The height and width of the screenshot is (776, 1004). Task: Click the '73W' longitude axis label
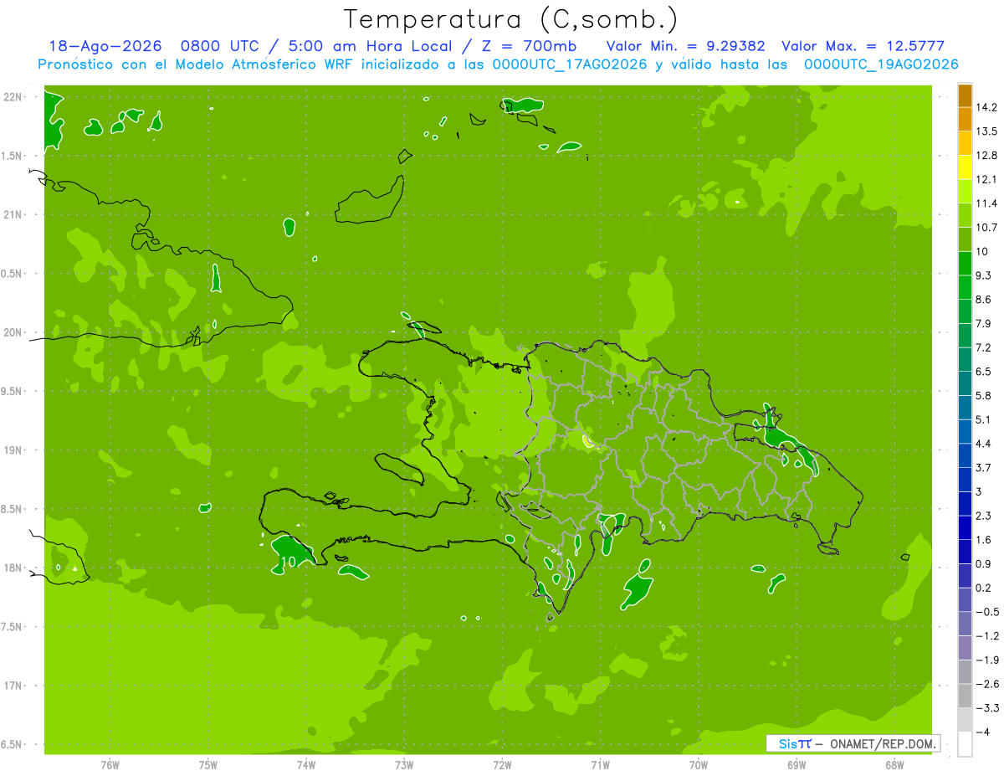[404, 765]
